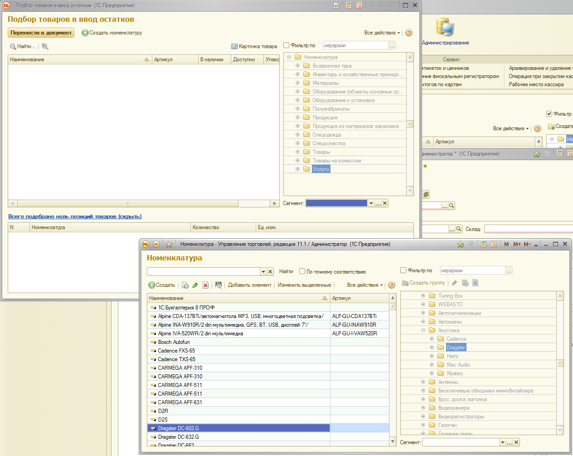Open Архивирование и удаление link
573x456 pixels.
tap(540, 68)
